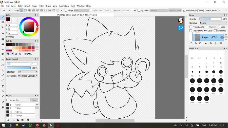Screen dimensions: 228x128
Task: Click the Clear brush filter button
Action: (x=34, y=100)
